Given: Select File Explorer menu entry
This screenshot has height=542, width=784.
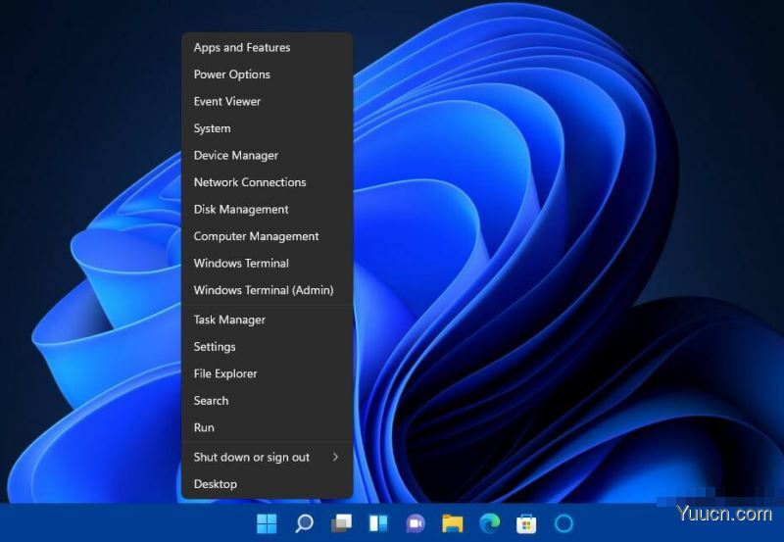Looking at the screenshot, I should pyautogui.click(x=267, y=374).
